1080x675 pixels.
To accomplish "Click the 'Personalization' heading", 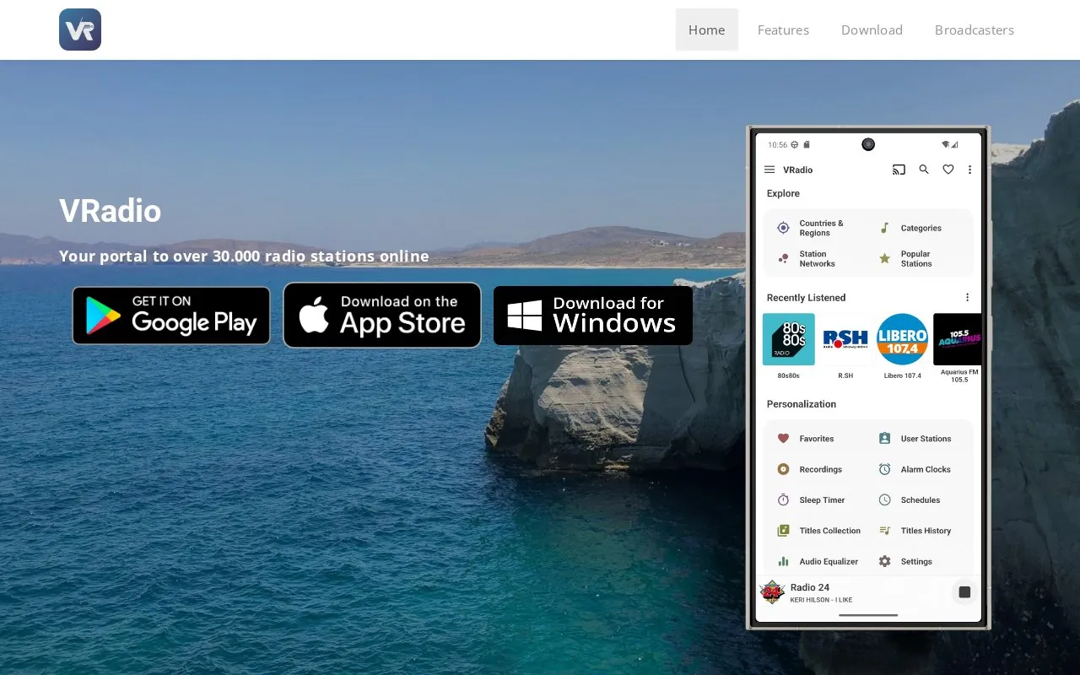I will pos(802,404).
